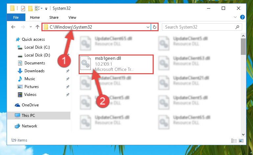Open the Help question mark icon
253x155 pixels.
click(x=242, y=17)
